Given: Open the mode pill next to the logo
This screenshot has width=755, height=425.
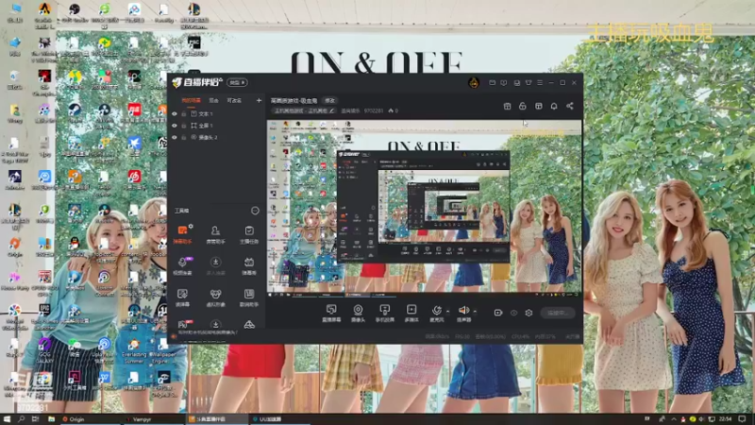Looking at the screenshot, I should pyautogui.click(x=237, y=82).
